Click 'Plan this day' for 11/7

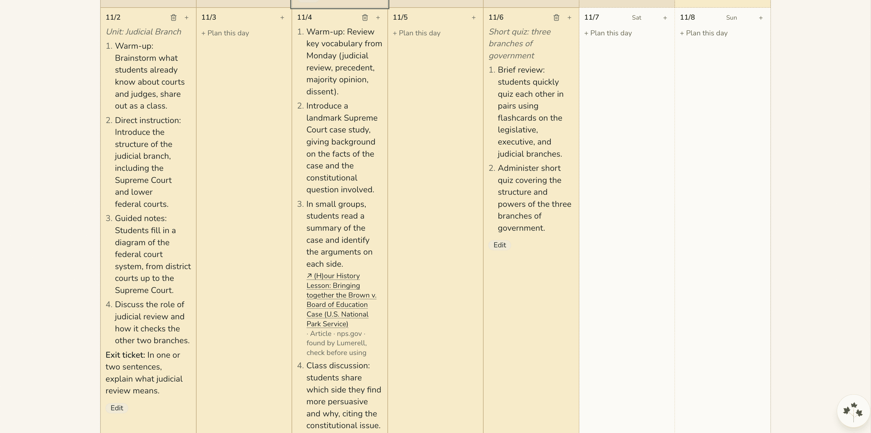tap(608, 33)
